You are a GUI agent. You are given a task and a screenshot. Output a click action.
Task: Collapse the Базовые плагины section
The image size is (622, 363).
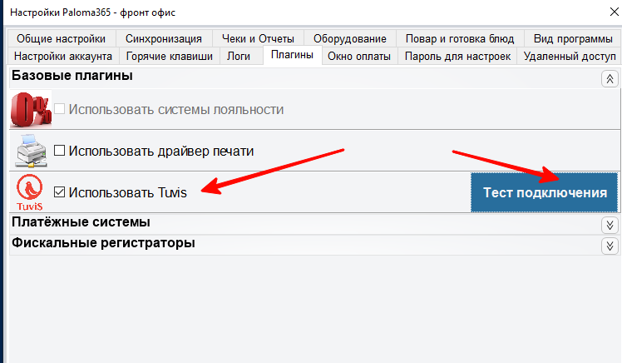[x=610, y=78]
